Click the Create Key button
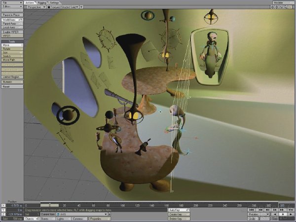 [179, 214]
